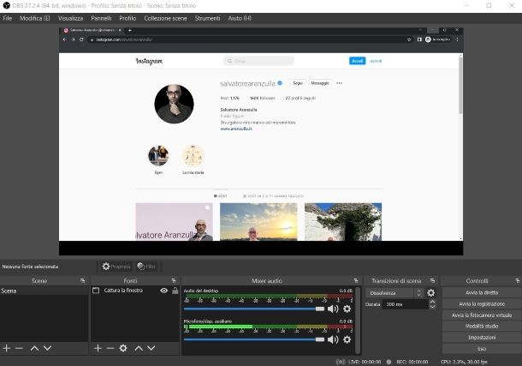This screenshot has height=366, width=522.
Task: Click the Proprietà button for source
Action: 116,267
